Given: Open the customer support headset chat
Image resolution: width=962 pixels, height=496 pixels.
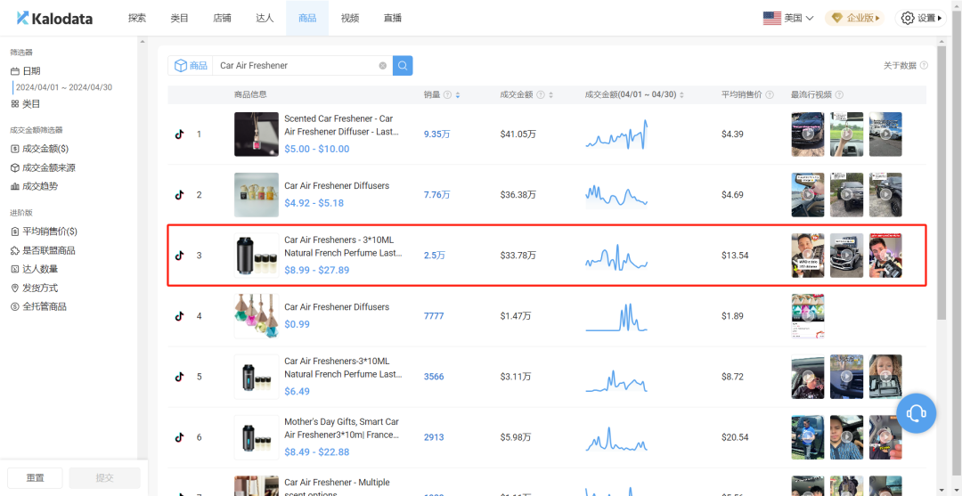Looking at the screenshot, I should 917,413.
